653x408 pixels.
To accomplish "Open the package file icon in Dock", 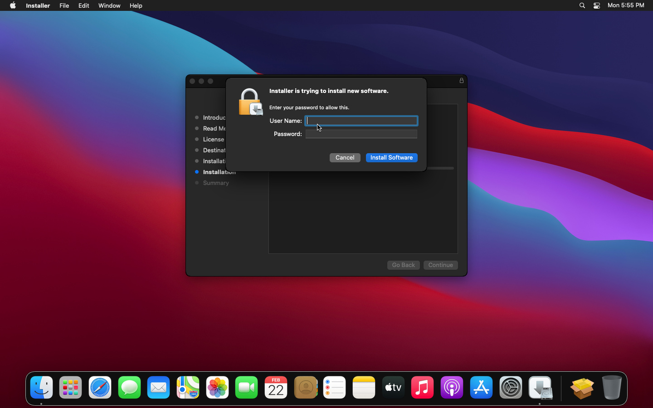I will 582,388.
